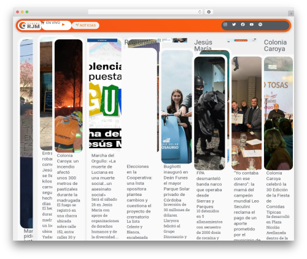Screen dimensions: 307x259
Task: Open the Jesús María section heading
Action: tap(203, 45)
